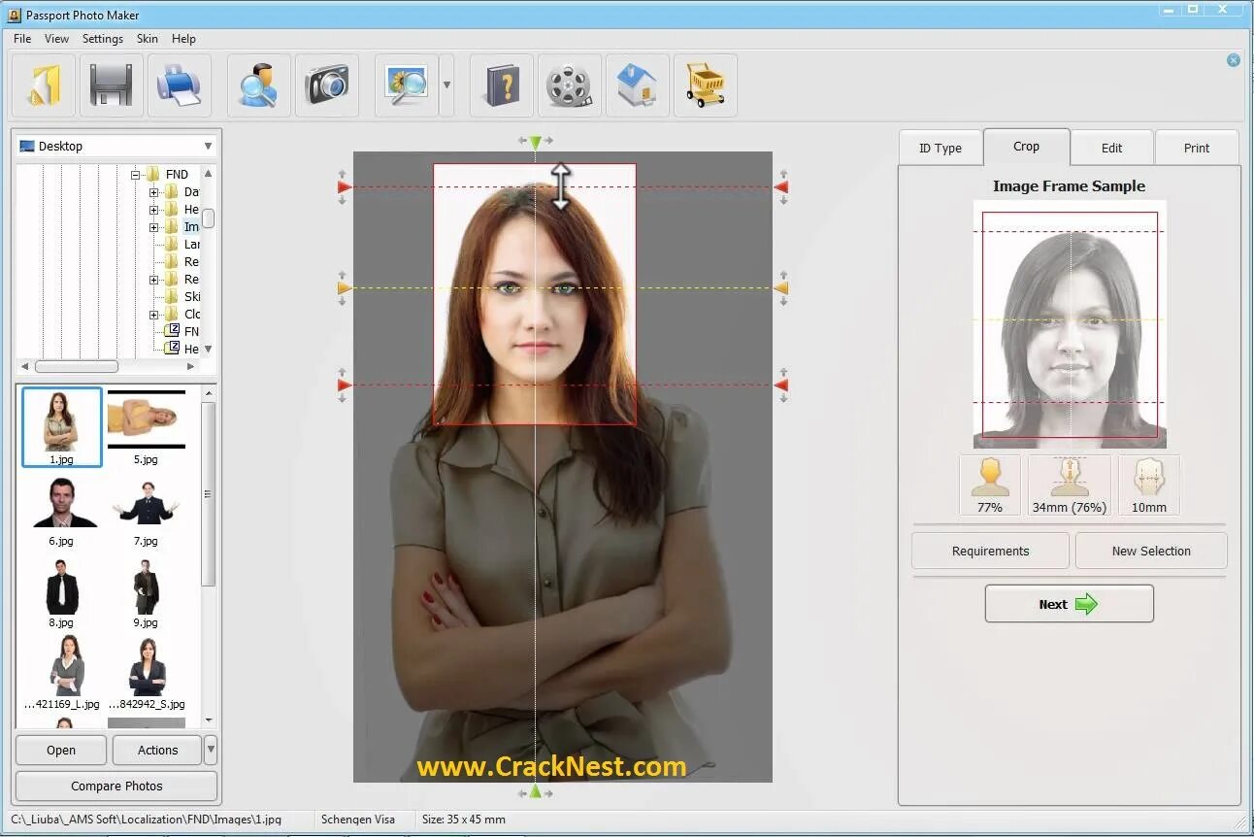The width and height of the screenshot is (1254, 837).
Task: Click the film reel video tutorial icon
Action: tap(570, 85)
